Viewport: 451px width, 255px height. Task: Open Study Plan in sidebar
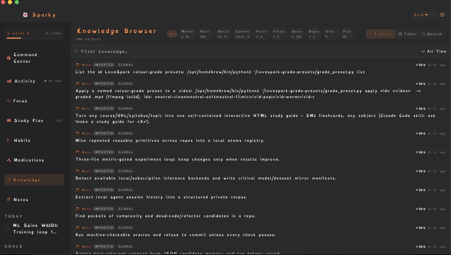[x=34, y=120]
